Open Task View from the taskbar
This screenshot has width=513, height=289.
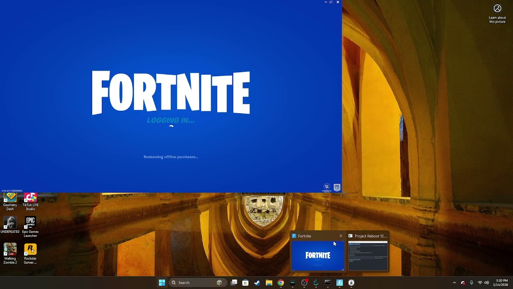234,283
